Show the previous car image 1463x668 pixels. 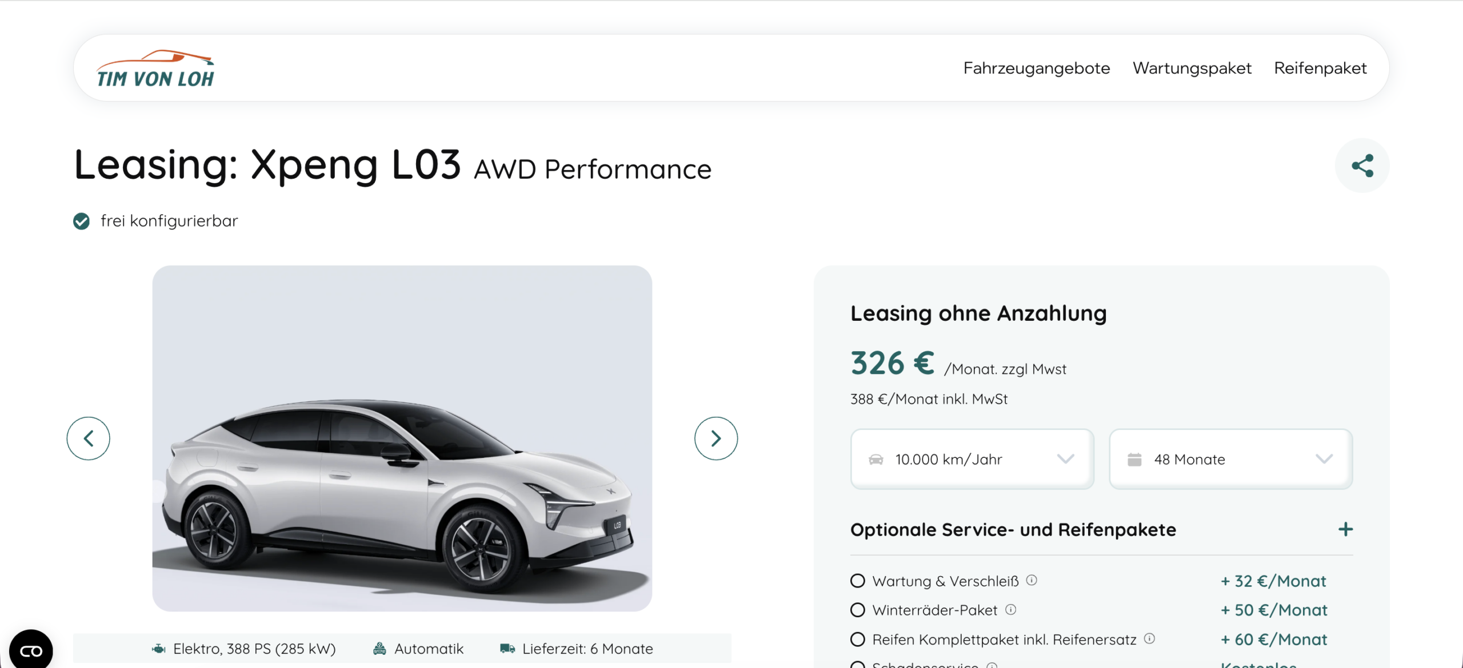coord(88,438)
